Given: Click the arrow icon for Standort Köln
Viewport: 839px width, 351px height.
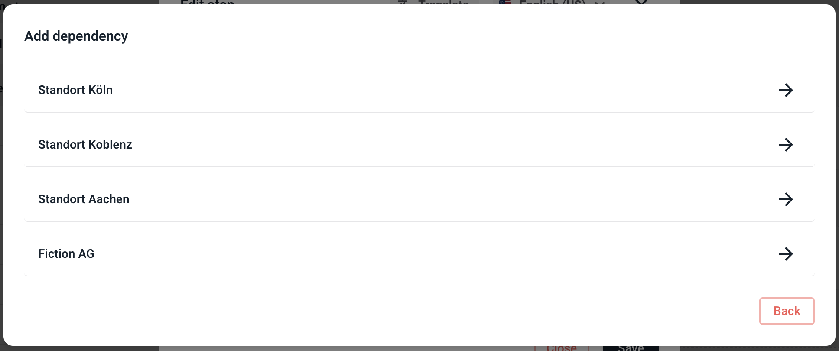Looking at the screenshot, I should pyautogui.click(x=785, y=90).
